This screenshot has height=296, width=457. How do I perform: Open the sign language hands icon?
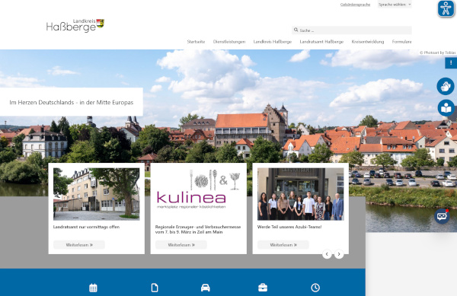tap(446, 86)
